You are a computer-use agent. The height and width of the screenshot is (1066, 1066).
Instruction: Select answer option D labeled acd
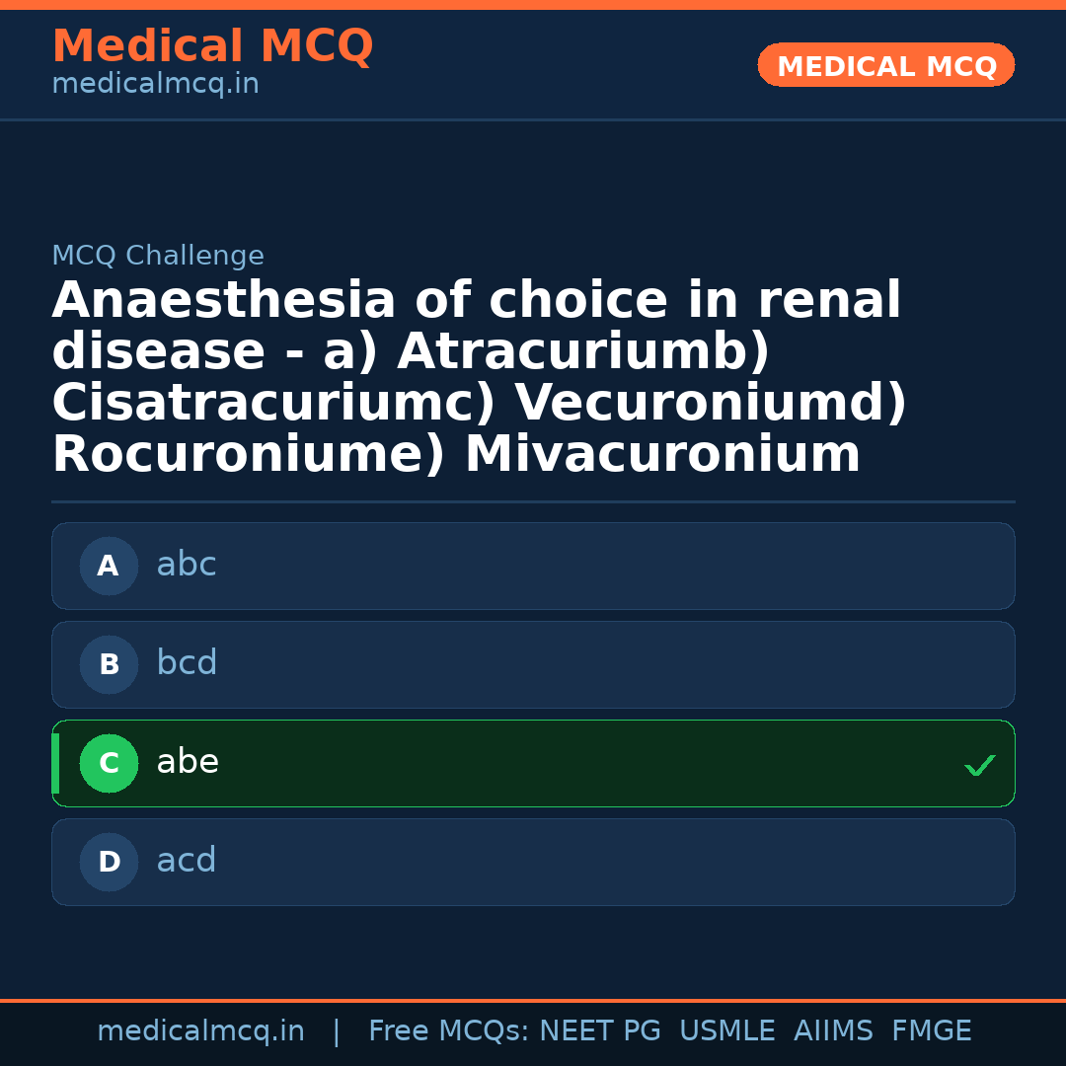[533, 862]
